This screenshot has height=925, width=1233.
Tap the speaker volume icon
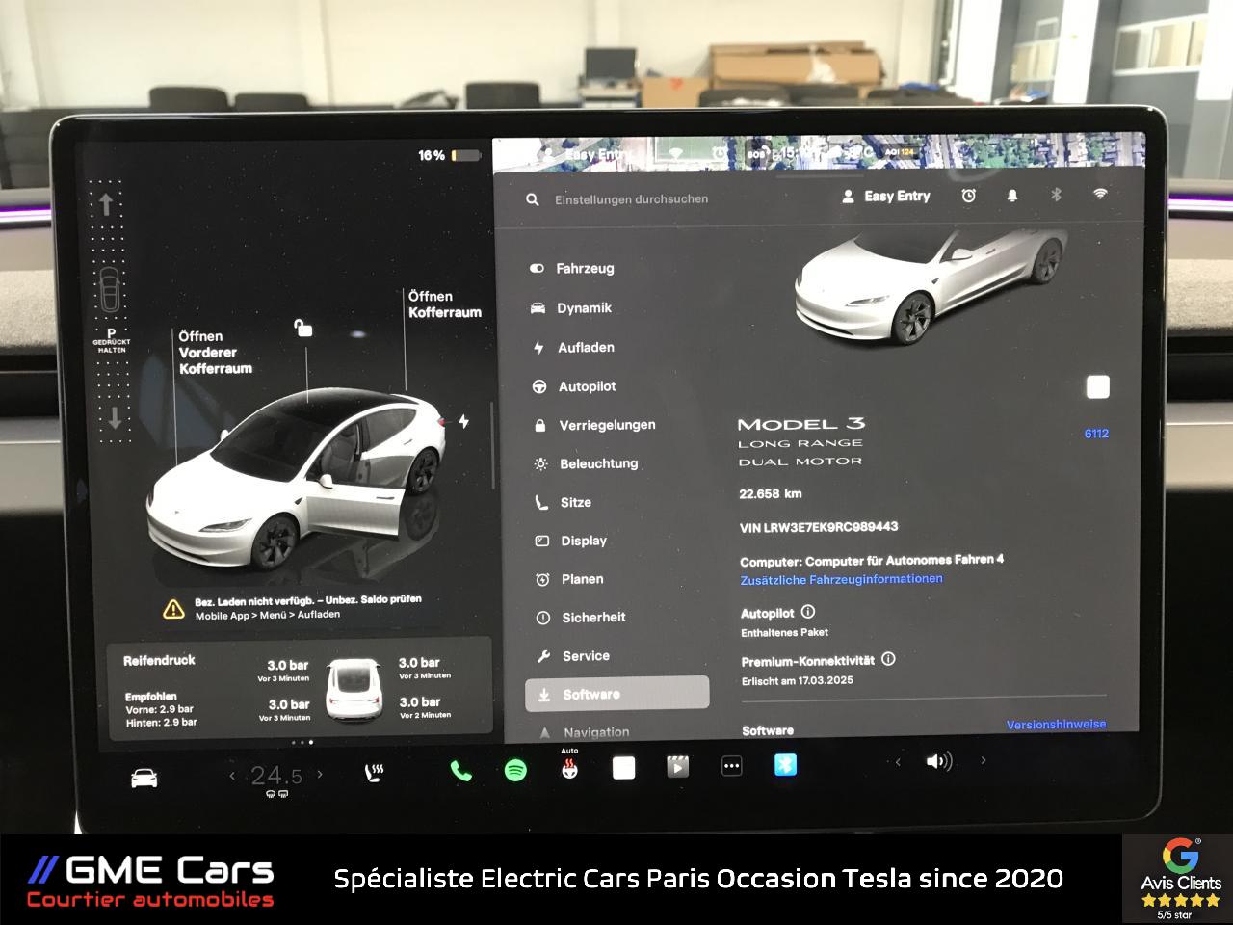coord(938,761)
